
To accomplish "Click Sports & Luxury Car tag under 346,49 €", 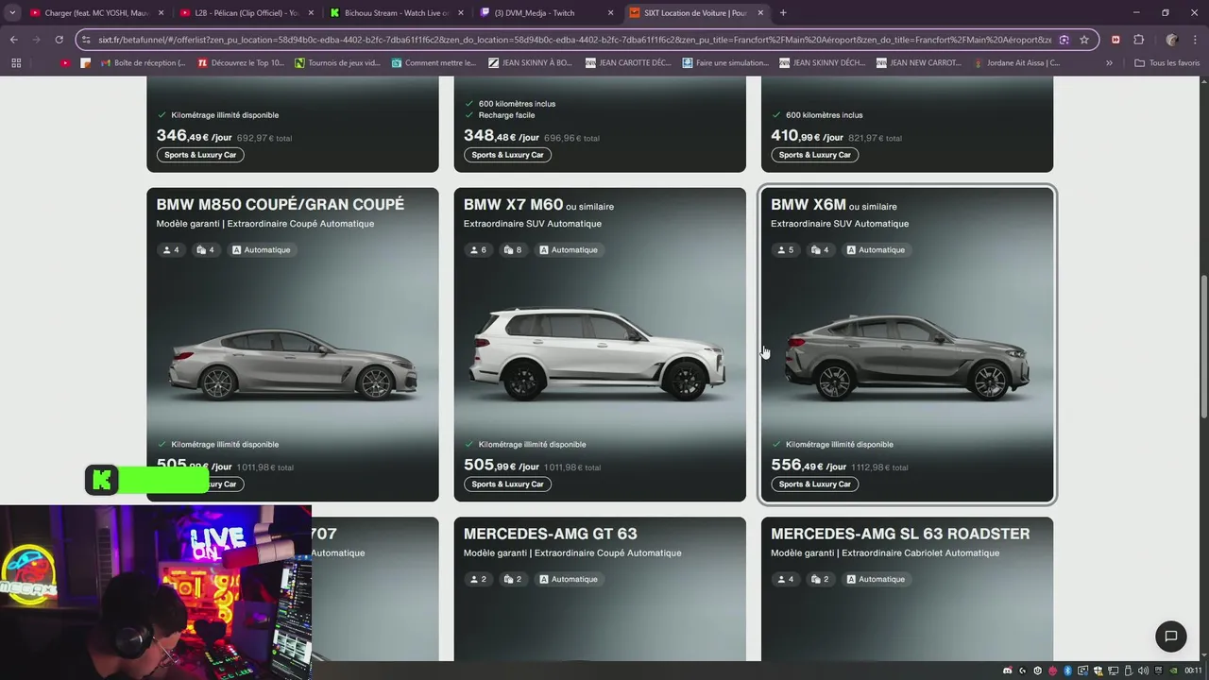I will [200, 155].
